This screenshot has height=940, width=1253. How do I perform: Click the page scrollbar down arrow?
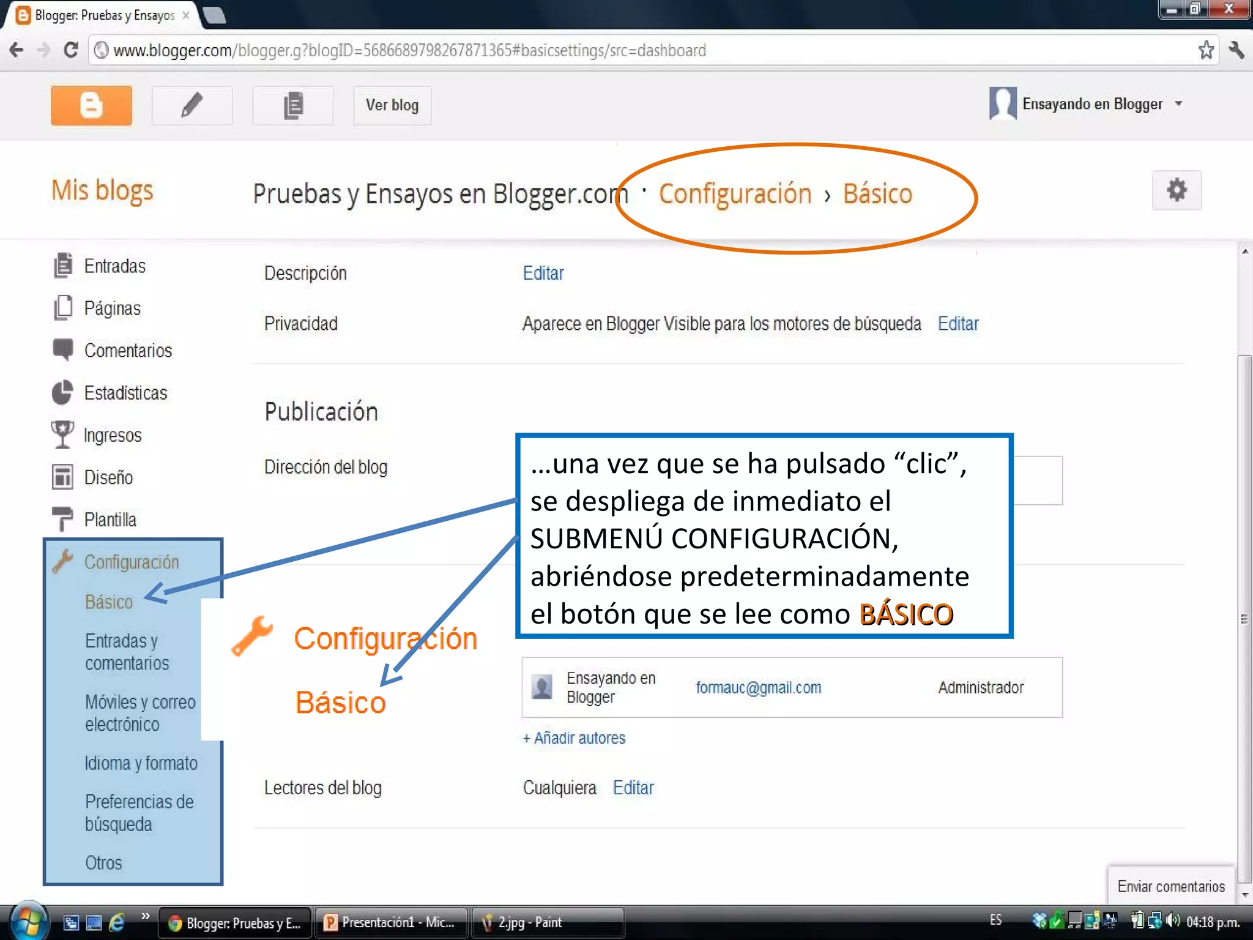(x=1245, y=895)
